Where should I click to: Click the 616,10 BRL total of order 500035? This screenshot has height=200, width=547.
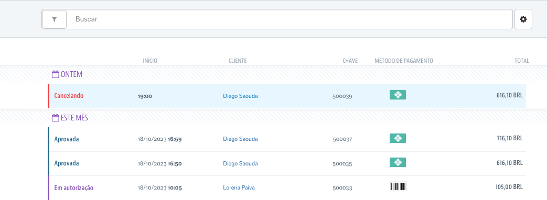510,163
